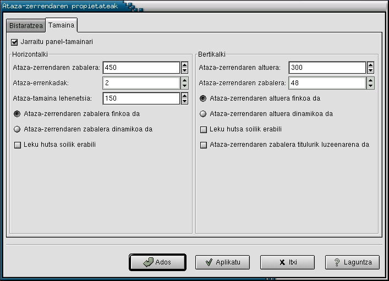The image size is (389, 281).
Task: Select Ataza-zerrendaren altuera finkoa da radio
Action: coord(203,98)
